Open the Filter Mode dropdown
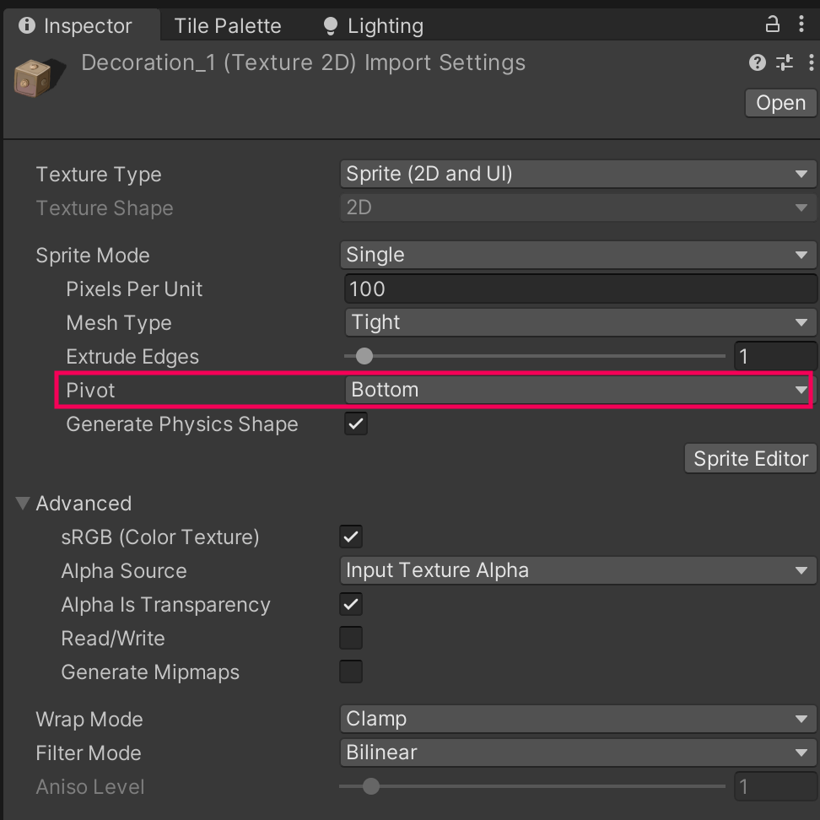 [x=577, y=753]
